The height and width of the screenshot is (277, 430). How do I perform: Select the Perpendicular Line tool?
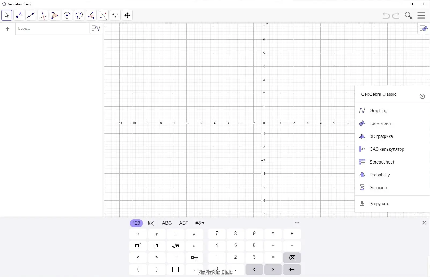tap(43, 15)
